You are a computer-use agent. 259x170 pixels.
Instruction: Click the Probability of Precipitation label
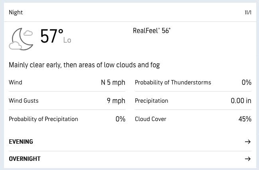click(43, 119)
